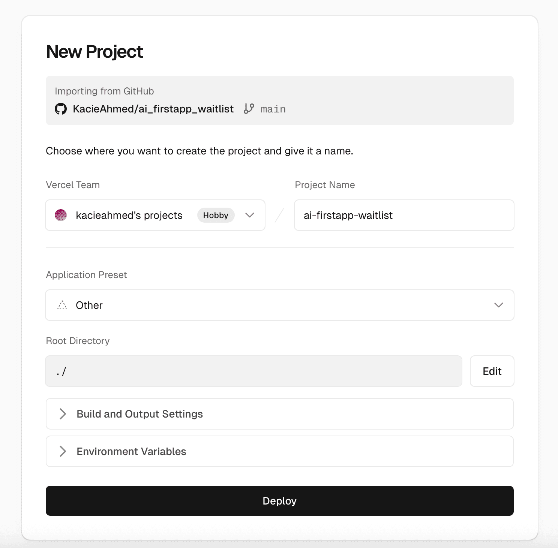Select the repository name KacieAhmed/ai_firstapp_waitlist
The width and height of the screenshot is (558, 548).
pyautogui.click(x=153, y=109)
